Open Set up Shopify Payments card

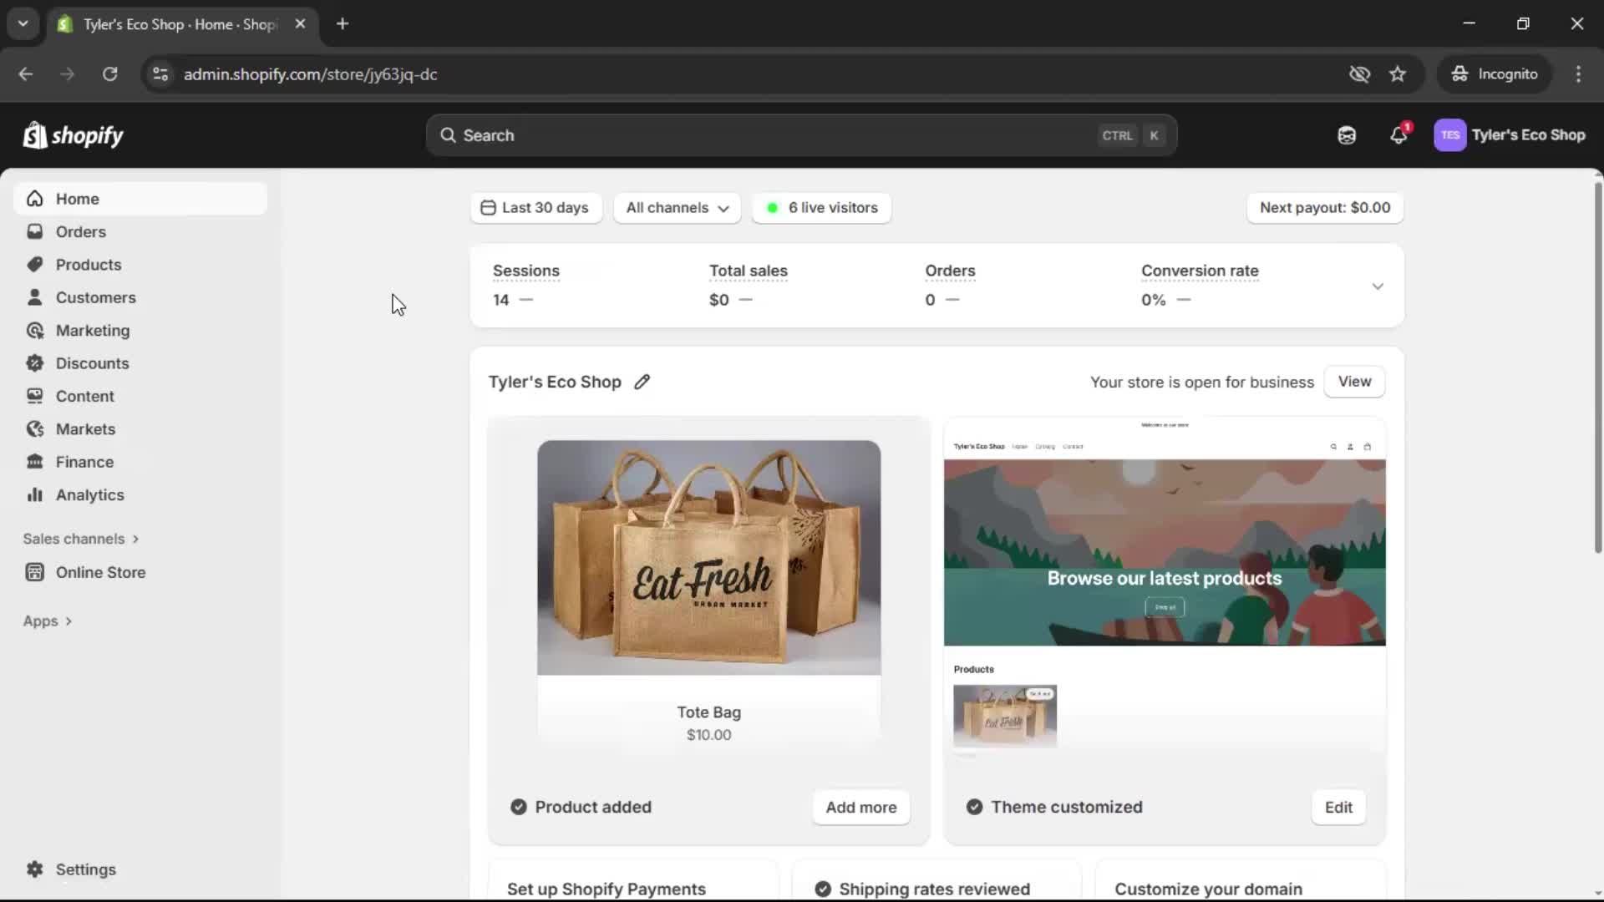[633, 881]
